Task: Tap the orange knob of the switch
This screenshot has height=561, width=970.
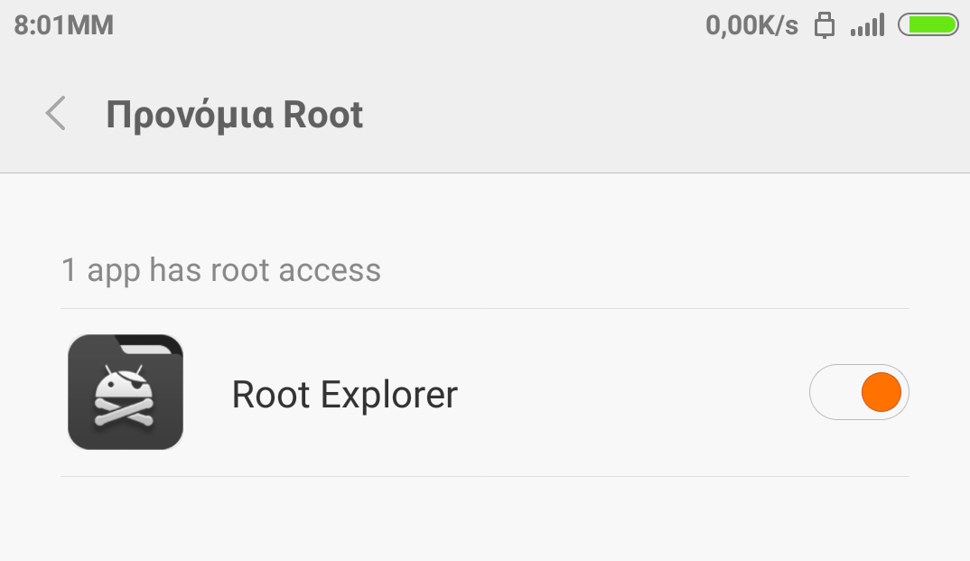Action: pyautogui.click(x=881, y=392)
